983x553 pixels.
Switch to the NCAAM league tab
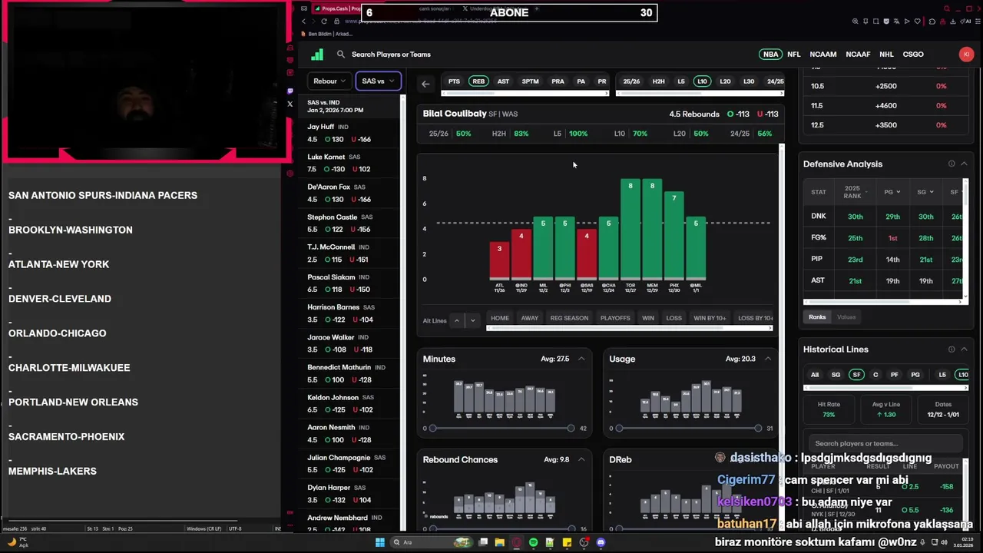(823, 55)
